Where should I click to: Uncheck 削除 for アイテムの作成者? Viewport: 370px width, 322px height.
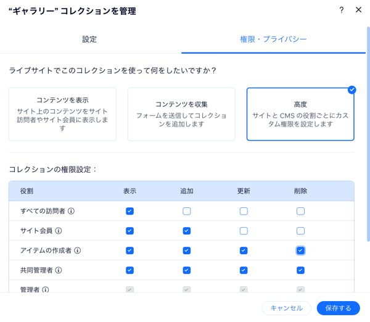tap(300, 250)
